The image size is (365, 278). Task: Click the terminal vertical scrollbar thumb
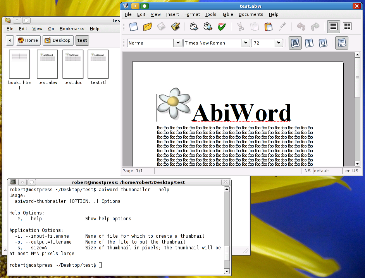(x=227, y=253)
